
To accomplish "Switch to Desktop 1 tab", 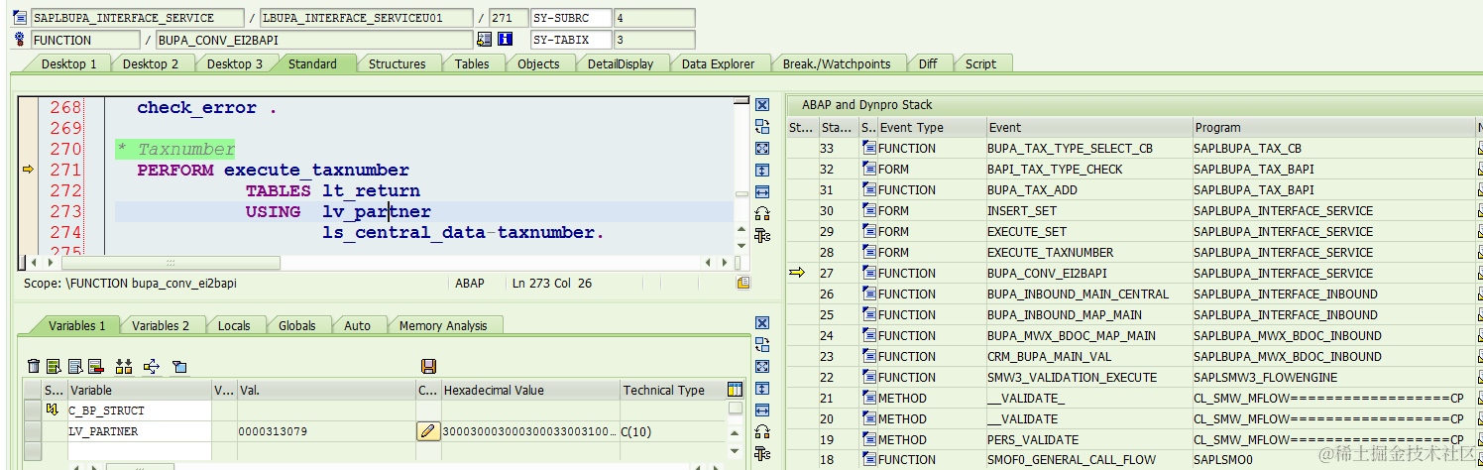I will [68, 63].
